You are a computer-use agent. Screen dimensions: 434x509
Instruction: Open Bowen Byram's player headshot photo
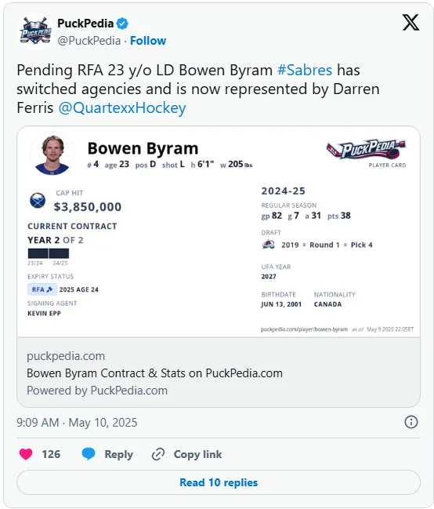click(x=52, y=155)
